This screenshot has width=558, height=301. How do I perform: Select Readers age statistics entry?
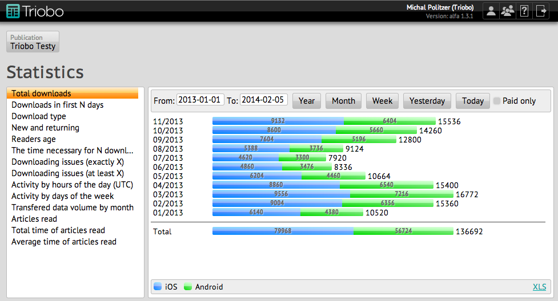[34, 139]
